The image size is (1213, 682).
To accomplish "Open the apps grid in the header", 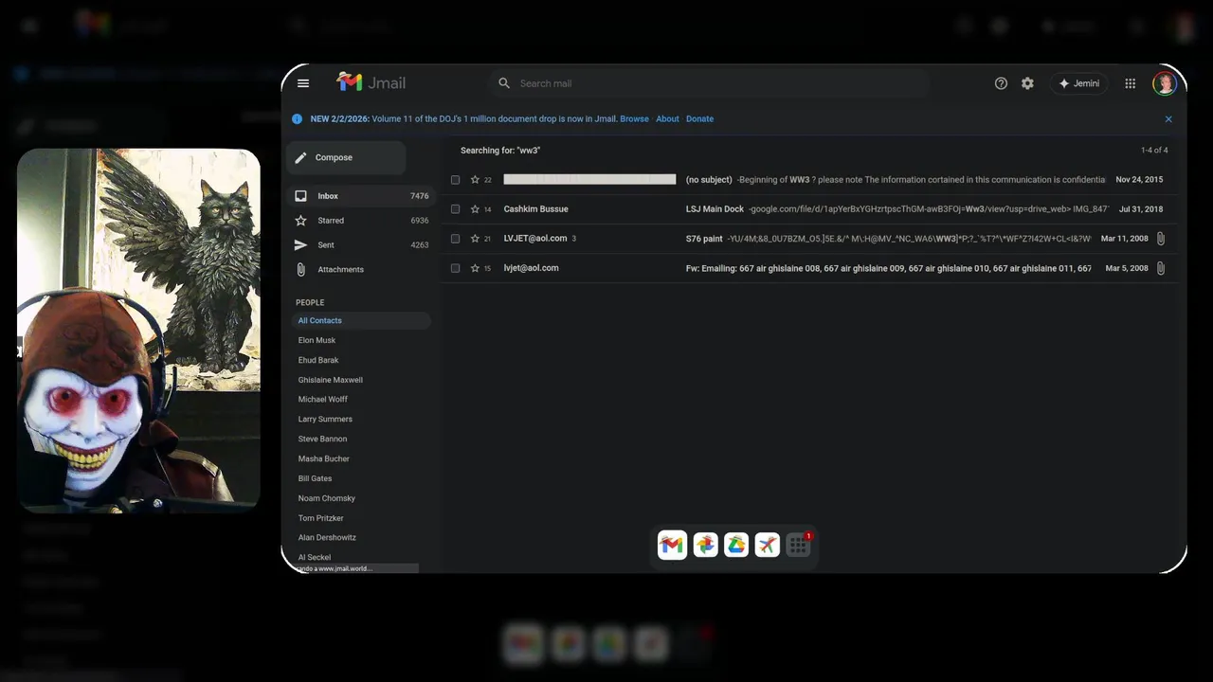I will [1131, 83].
